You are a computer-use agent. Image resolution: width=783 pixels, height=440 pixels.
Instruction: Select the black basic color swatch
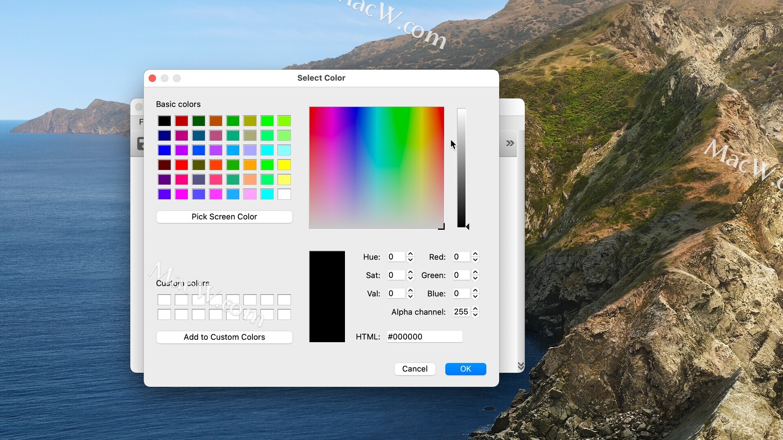click(164, 121)
